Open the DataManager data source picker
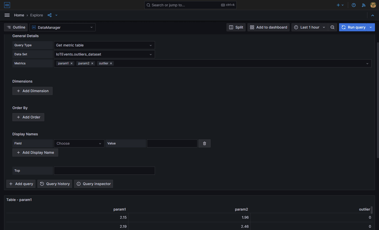Image resolution: width=379 pixels, height=230 pixels. coord(62,27)
